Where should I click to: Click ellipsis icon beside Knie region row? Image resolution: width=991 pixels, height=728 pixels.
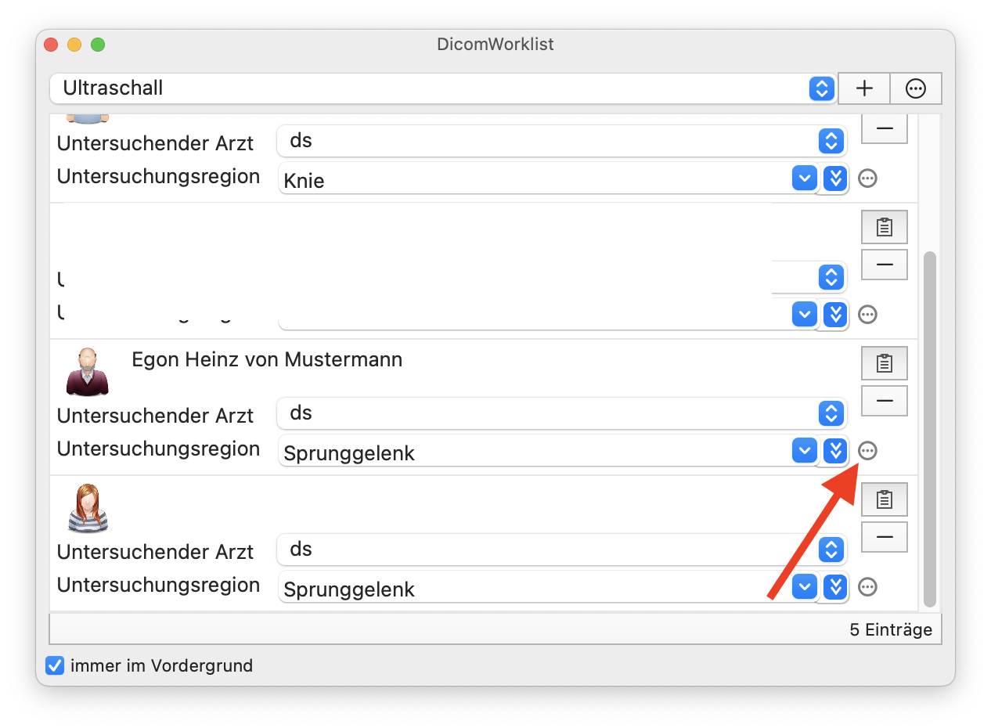point(867,178)
